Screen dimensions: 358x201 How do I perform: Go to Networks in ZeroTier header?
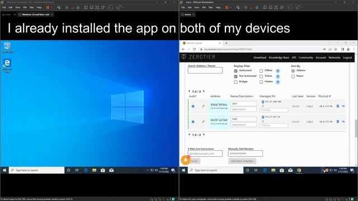point(335,58)
